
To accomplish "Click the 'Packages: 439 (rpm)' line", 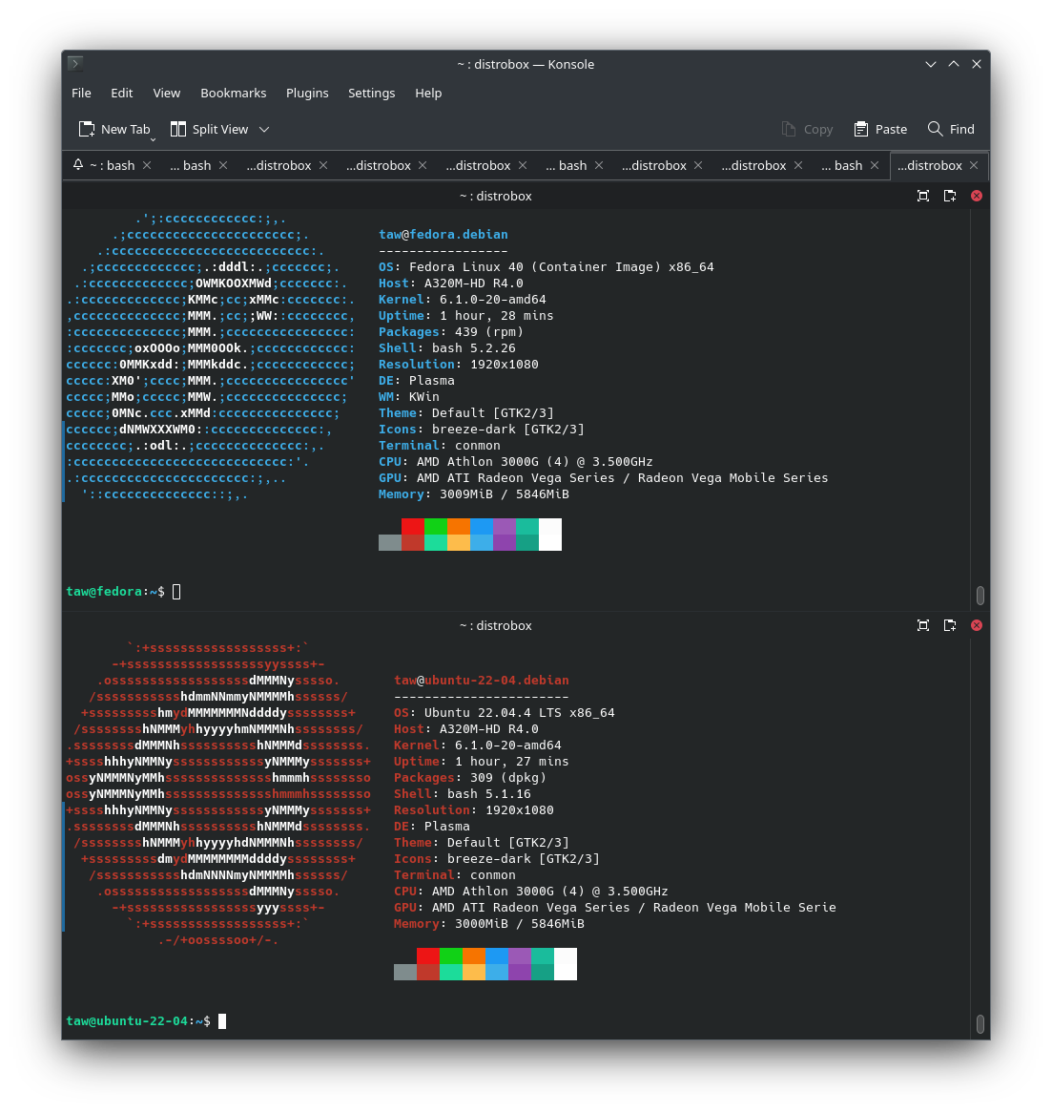I will click(x=451, y=331).
